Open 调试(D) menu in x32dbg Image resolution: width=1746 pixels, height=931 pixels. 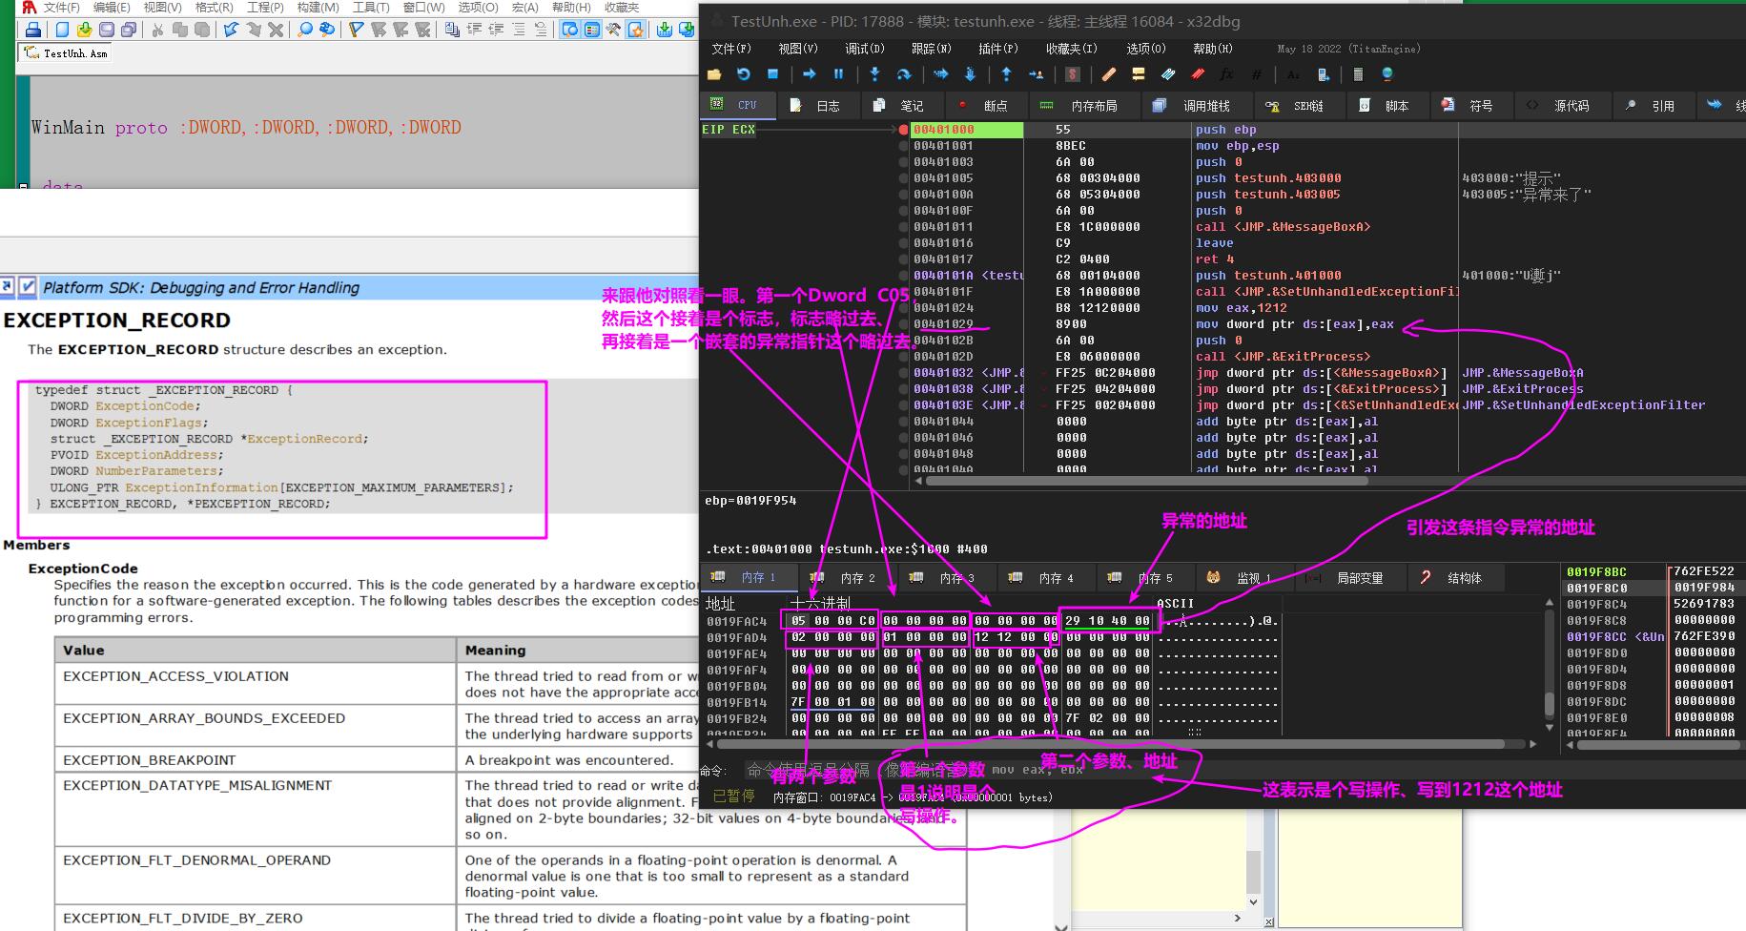tap(865, 49)
